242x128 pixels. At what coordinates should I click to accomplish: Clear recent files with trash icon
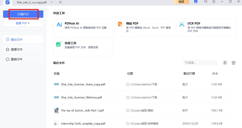point(234,63)
